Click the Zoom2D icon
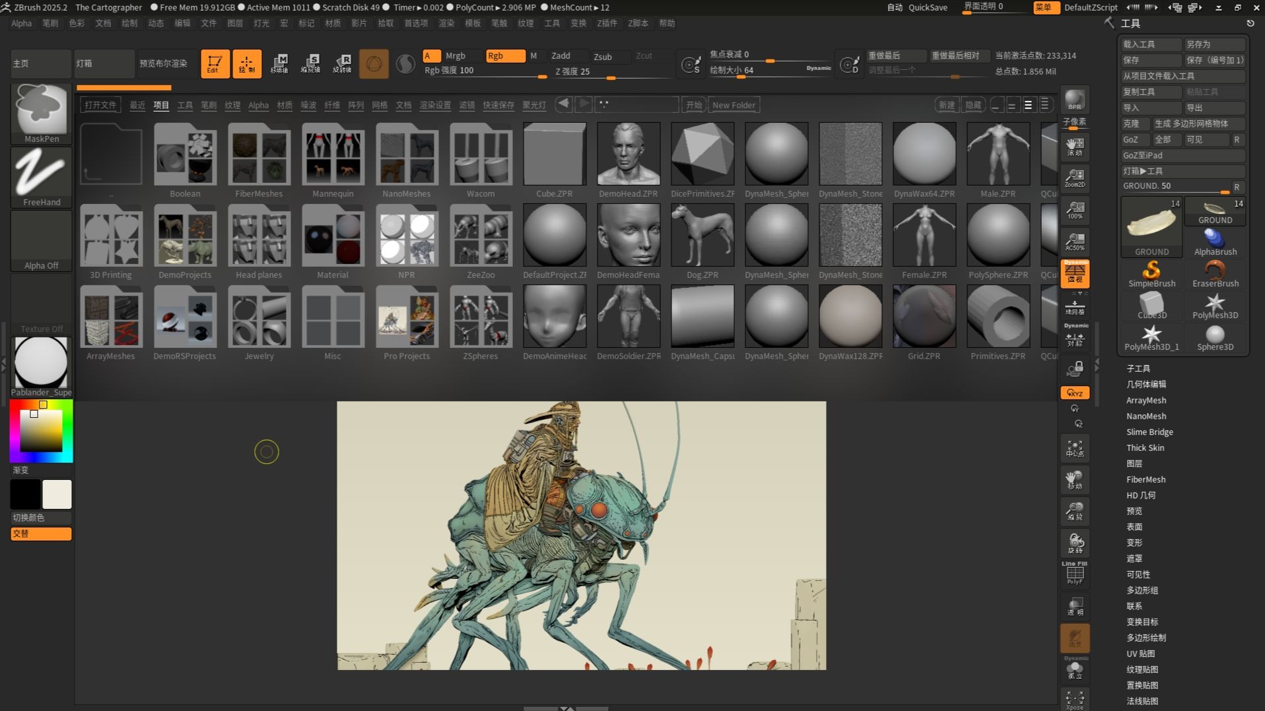The width and height of the screenshot is (1265, 711). tap(1075, 178)
